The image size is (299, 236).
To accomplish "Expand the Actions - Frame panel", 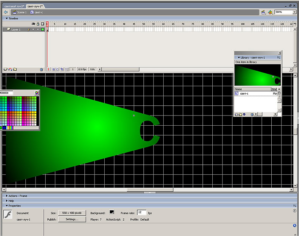I will (7, 196).
